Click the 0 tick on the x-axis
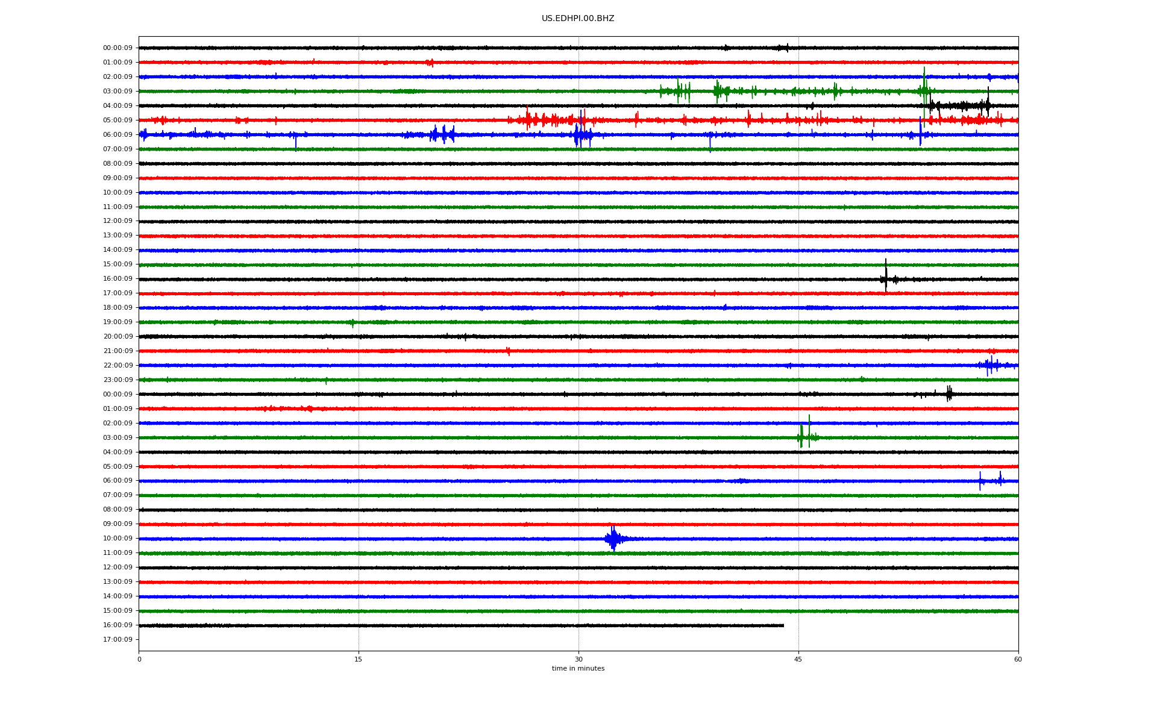The image size is (1157, 723). [x=139, y=659]
